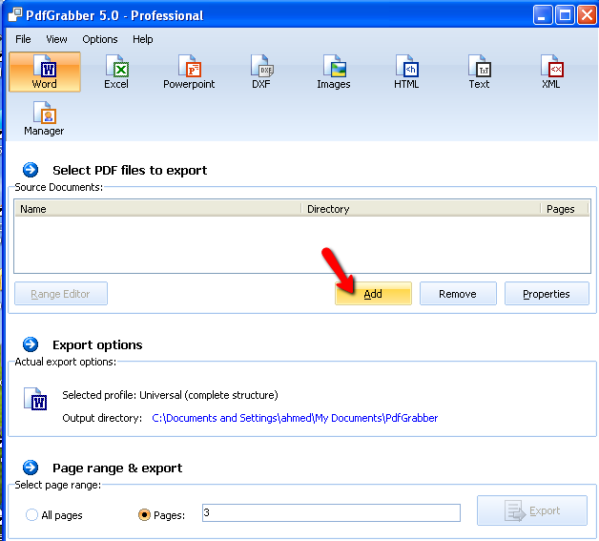Choose the HTML export icon
Image resolution: width=599 pixels, height=541 pixels.
pyautogui.click(x=406, y=72)
